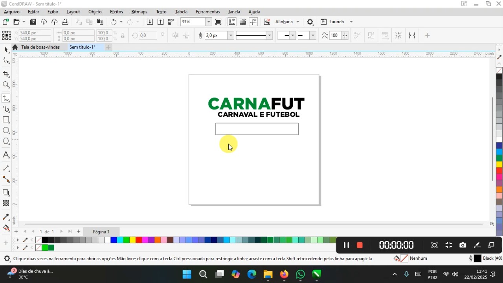Open the Ferramentas menu
Image resolution: width=503 pixels, height=283 pixels.
tap(208, 12)
